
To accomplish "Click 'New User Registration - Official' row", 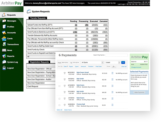I will (x=41, y=69).
